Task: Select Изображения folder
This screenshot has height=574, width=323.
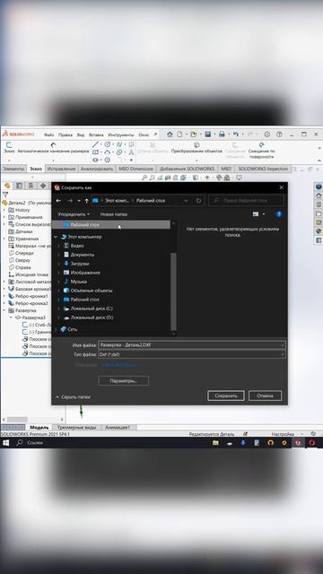Action: pyautogui.click(x=82, y=273)
